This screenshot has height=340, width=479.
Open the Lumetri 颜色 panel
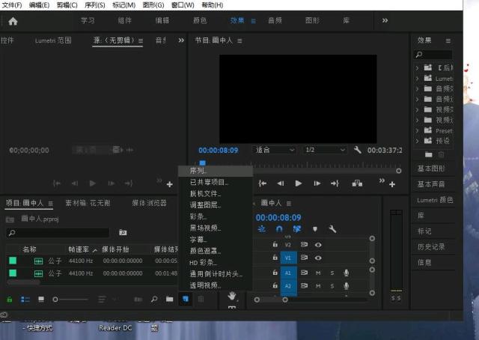click(435, 200)
